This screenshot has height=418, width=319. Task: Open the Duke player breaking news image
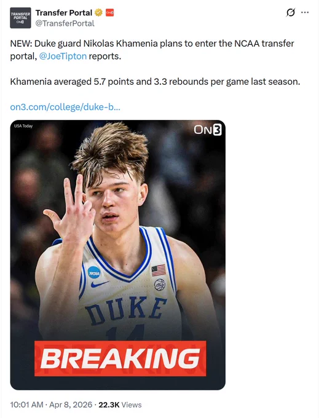118,255
